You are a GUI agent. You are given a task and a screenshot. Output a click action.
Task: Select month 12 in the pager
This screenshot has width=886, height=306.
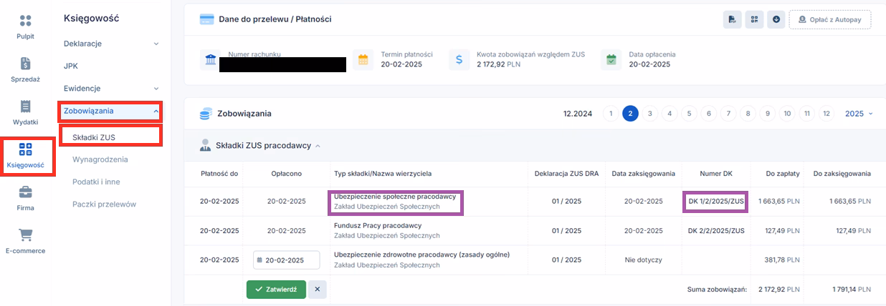click(x=827, y=114)
